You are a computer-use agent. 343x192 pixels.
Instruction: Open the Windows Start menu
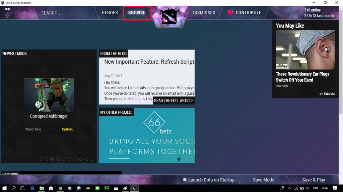[4, 188]
